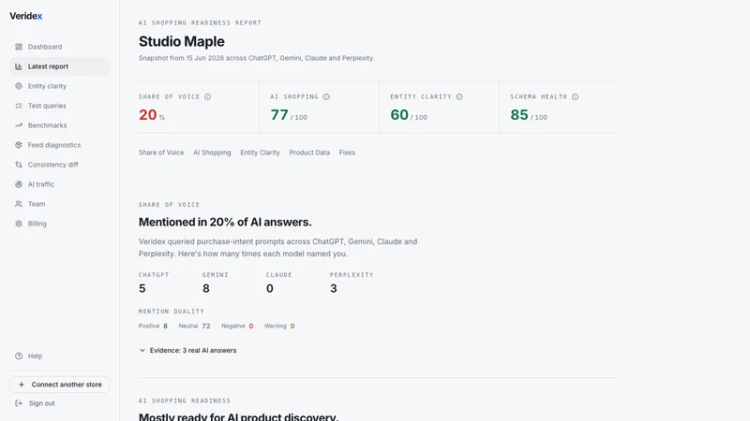The image size is (750, 421).
Task: Click the Entity Clarity info icon
Action: [459, 97]
